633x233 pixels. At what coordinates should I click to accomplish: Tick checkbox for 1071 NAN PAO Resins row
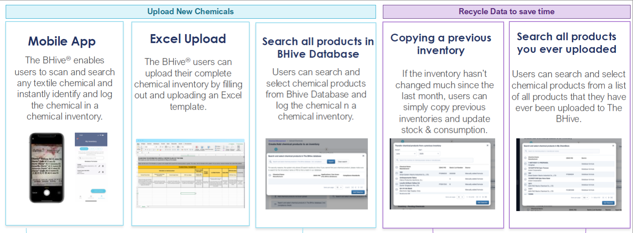[525, 185]
